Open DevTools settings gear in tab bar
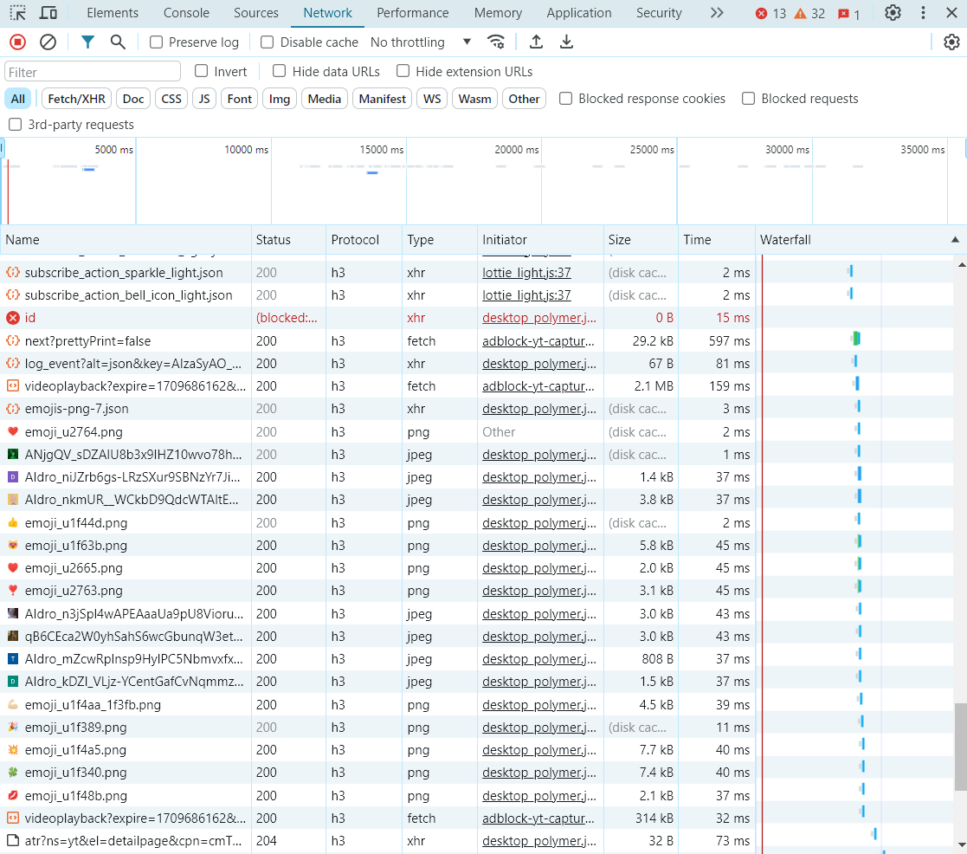This screenshot has width=967, height=854. (893, 13)
